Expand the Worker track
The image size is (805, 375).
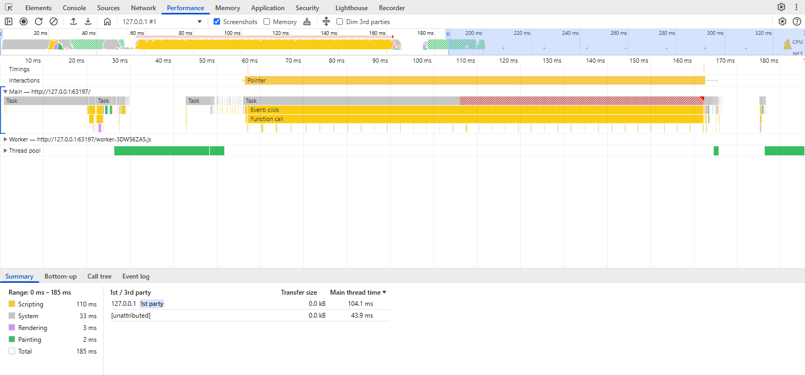point(5,139)
